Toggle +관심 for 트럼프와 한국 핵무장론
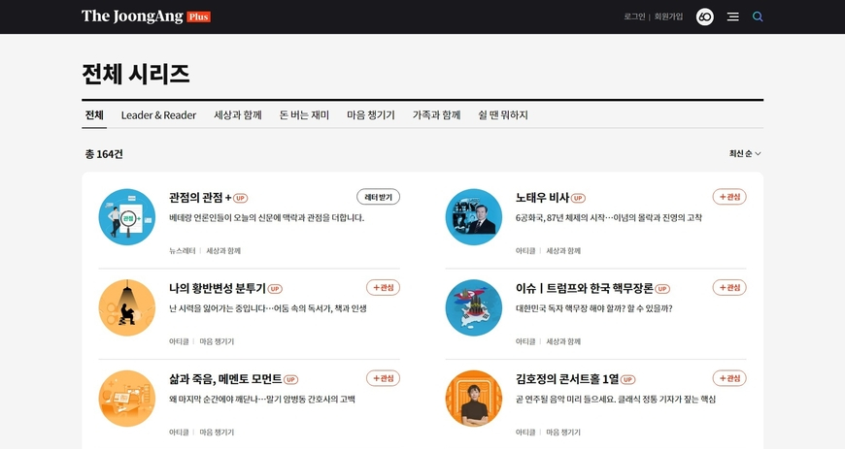Screen dimensions: 845x449 (729, 287)
